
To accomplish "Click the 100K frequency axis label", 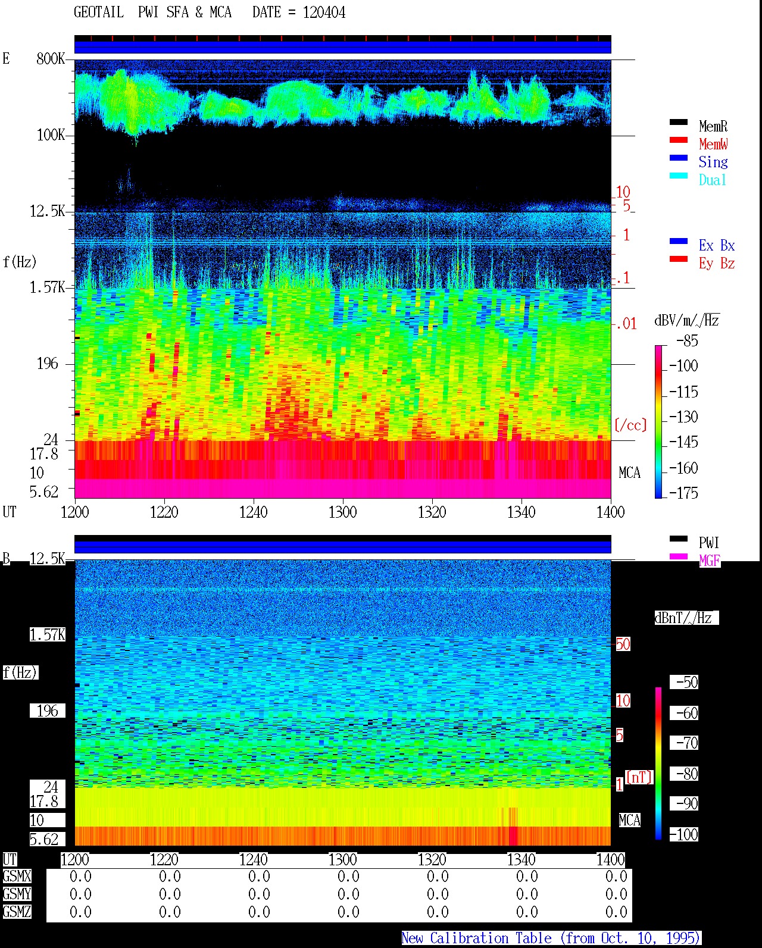I will [51, 135].
